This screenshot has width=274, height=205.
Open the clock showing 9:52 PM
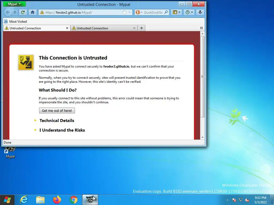(261, 200)
